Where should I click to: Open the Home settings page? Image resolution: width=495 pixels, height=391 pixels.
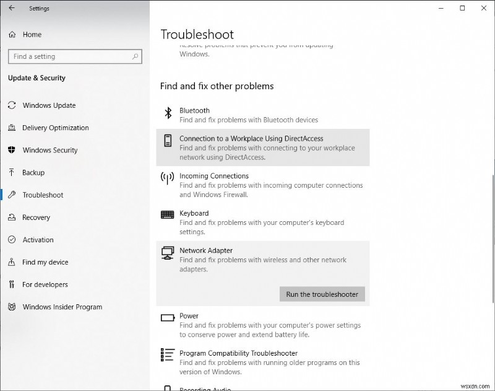click(29, 35)
